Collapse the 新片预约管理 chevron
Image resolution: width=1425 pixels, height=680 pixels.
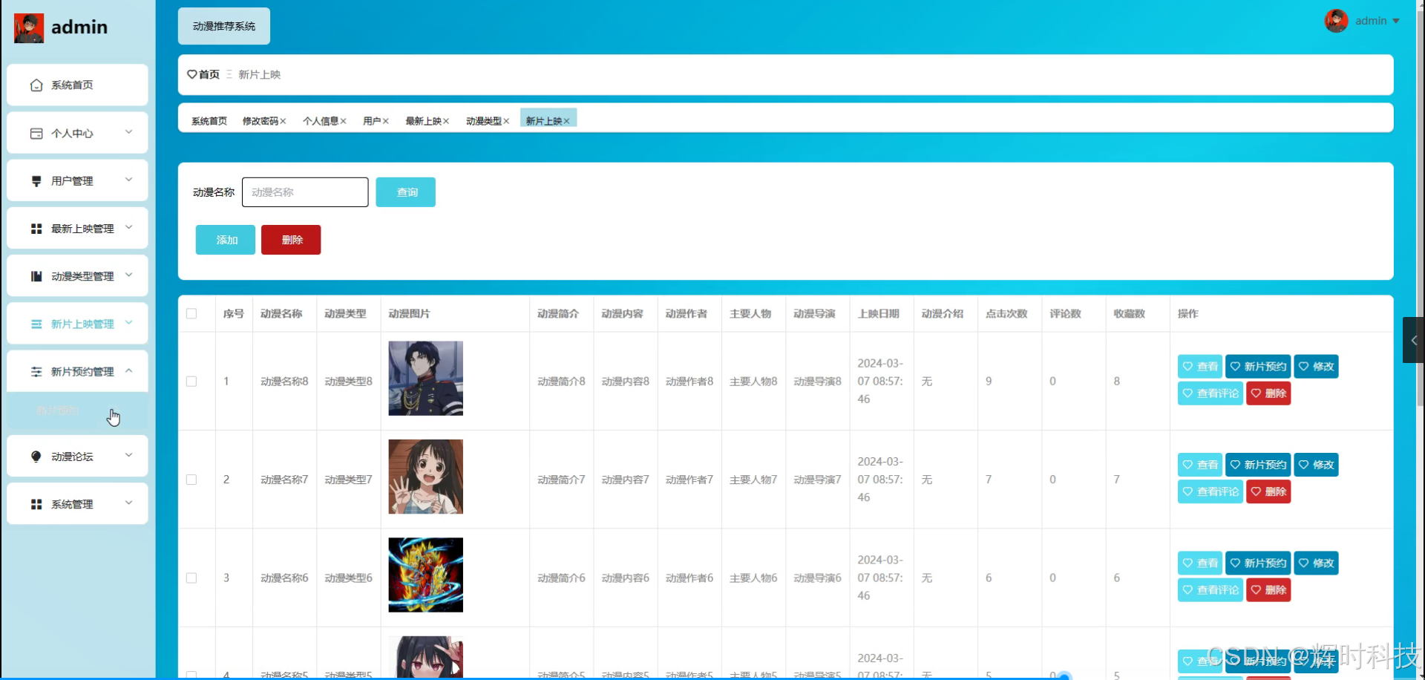point(128,370)
